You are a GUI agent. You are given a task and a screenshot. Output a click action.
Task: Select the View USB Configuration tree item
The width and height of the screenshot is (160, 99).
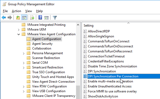click(x=49, y=91)
